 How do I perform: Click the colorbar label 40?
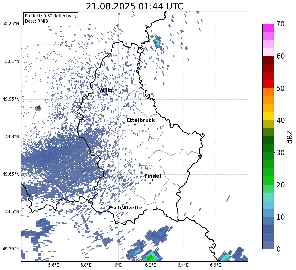click(x=280, y=120)
